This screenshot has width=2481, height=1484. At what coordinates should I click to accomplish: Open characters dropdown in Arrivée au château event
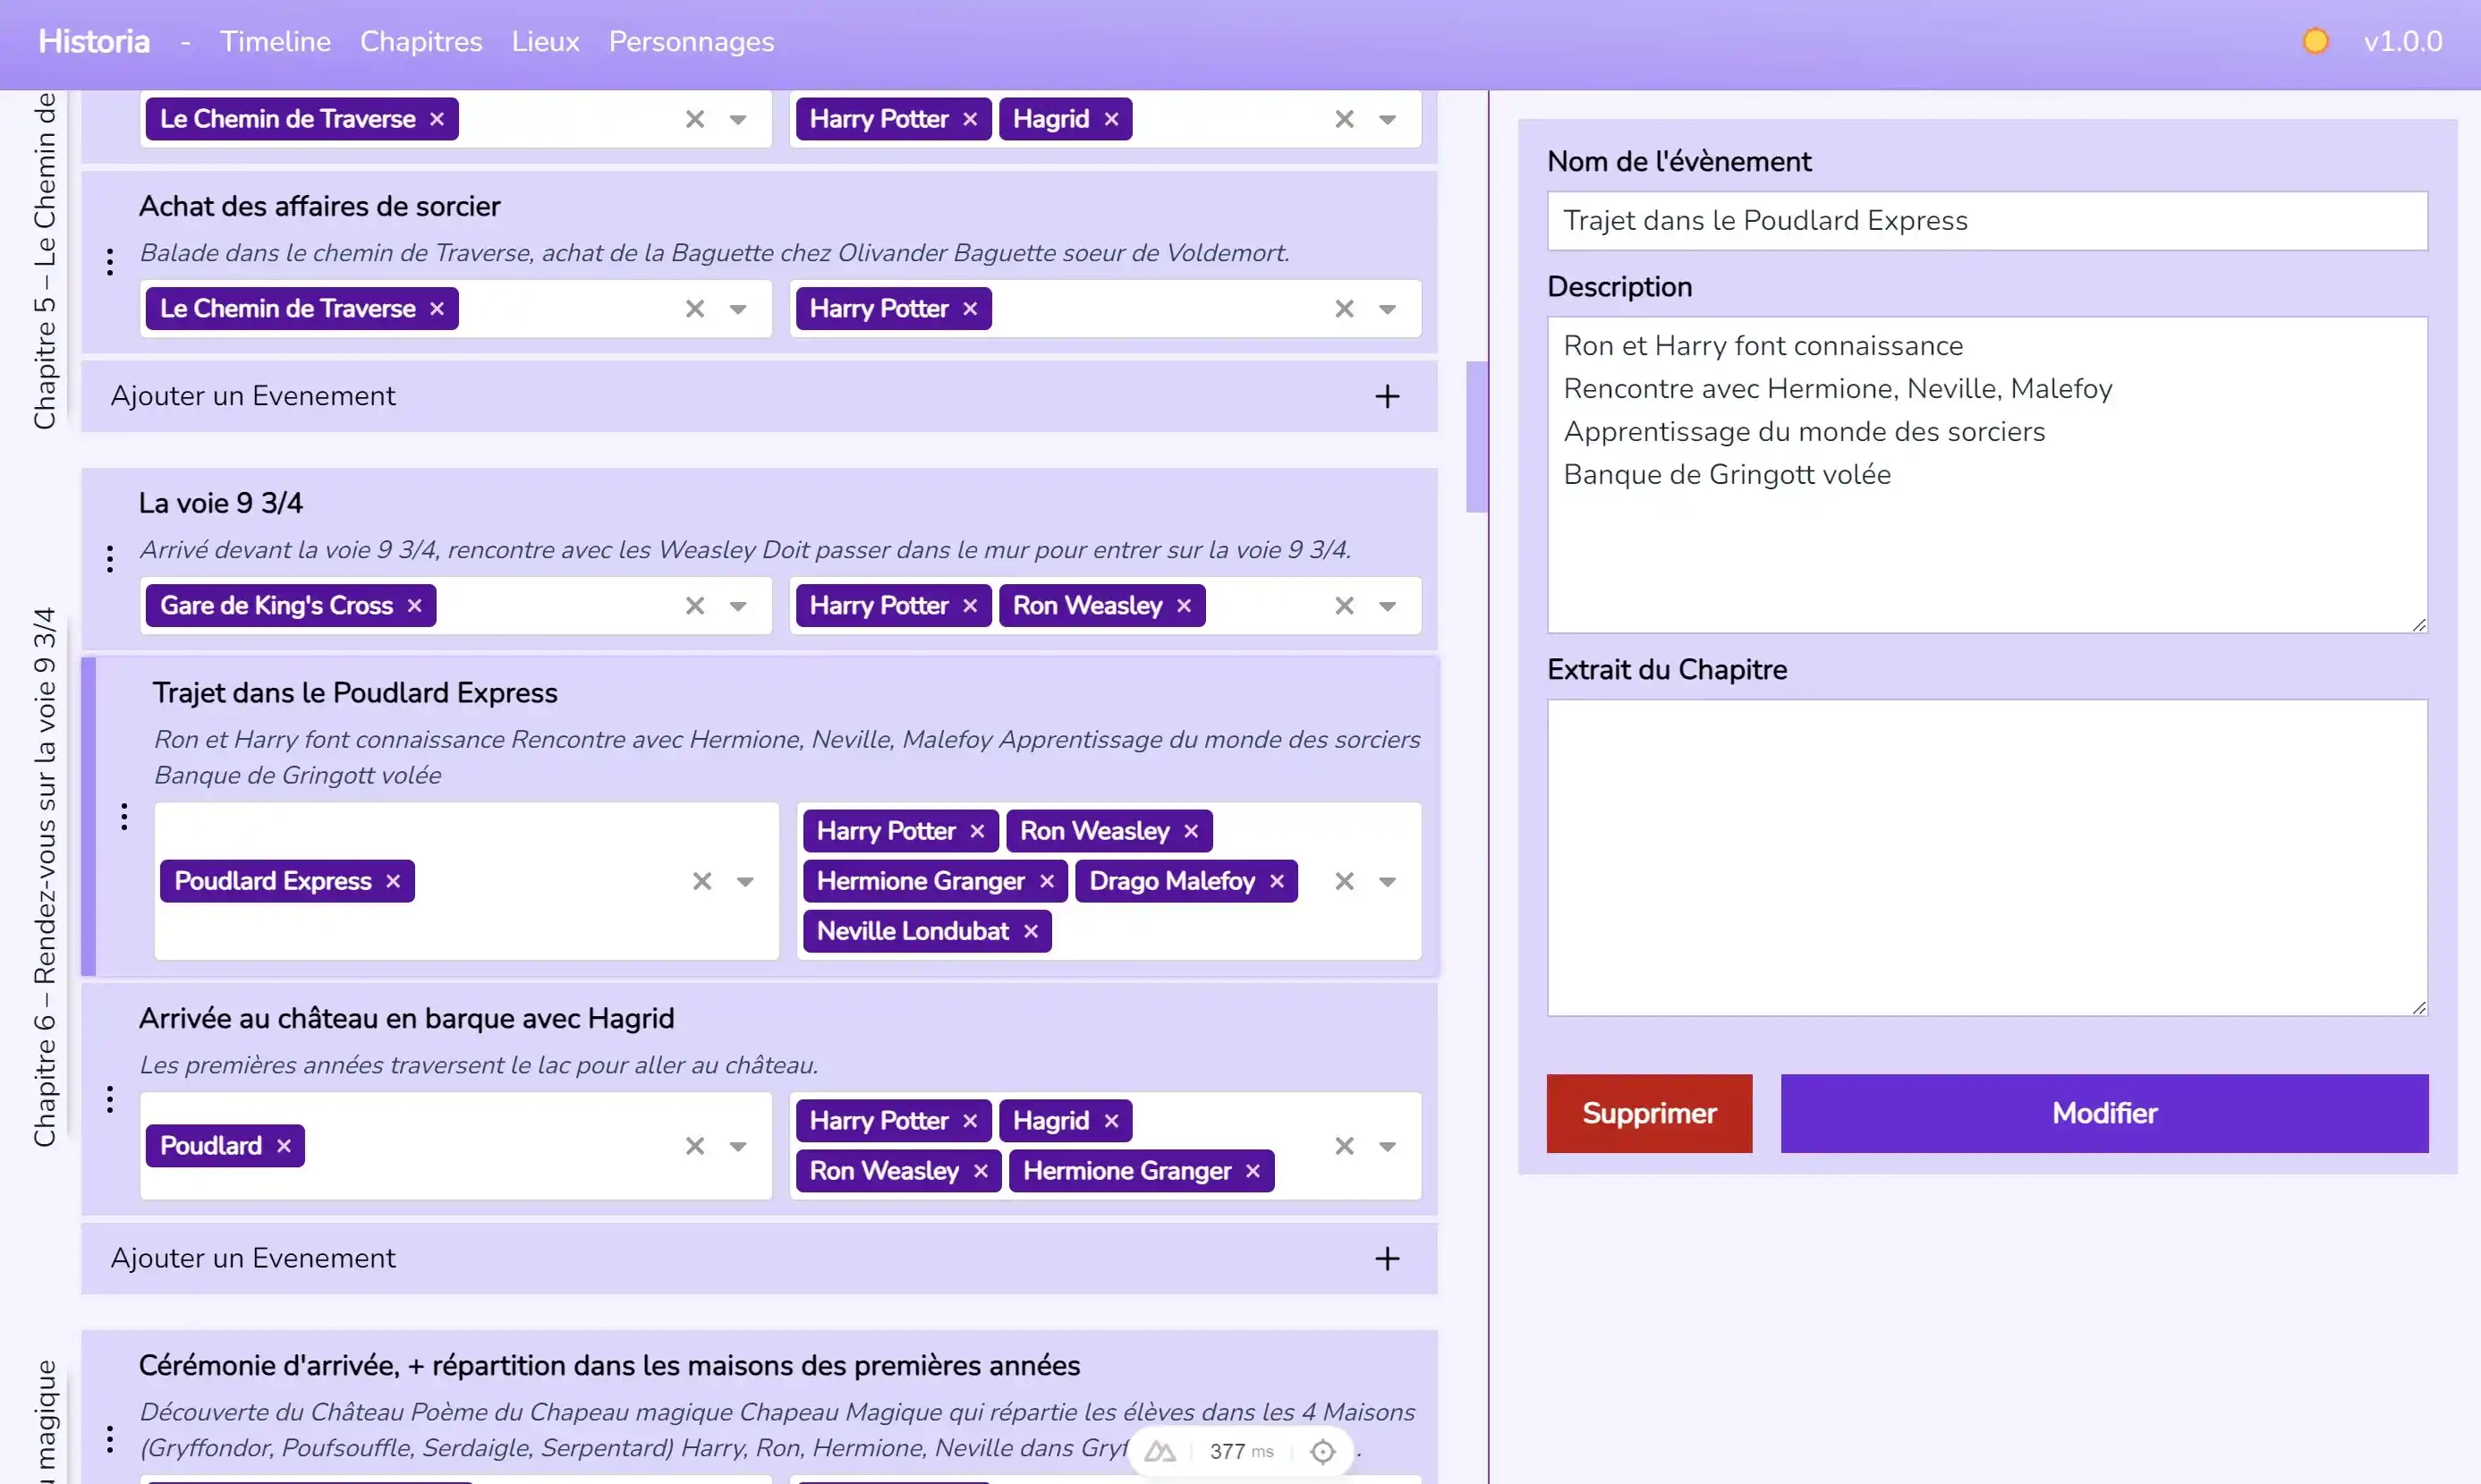pyautogui.click(x=1388, y=1146)
